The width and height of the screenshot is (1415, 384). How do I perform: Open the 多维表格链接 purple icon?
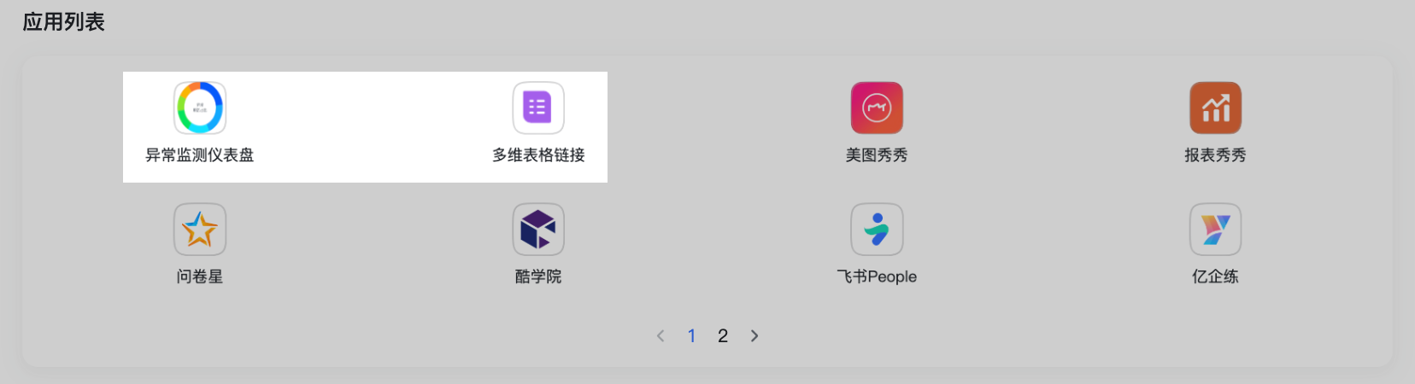[538, 108]
